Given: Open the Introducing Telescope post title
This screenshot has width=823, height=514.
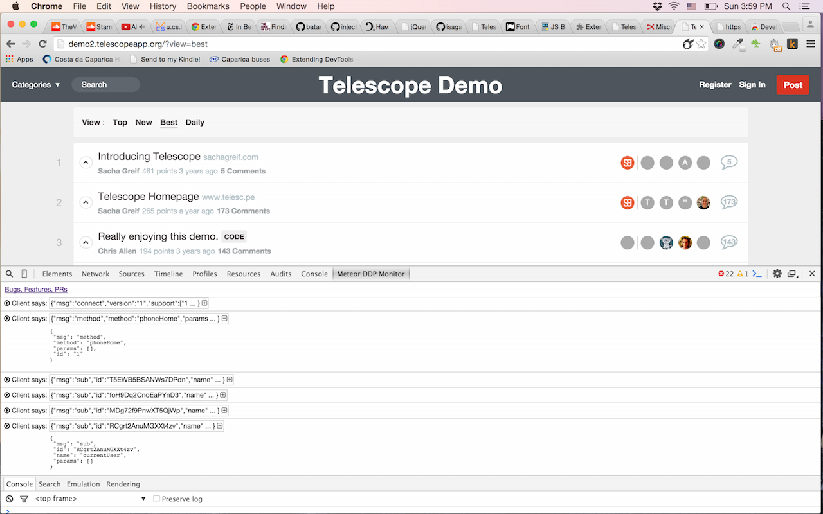Looking at the screenshot, I should (149, 157).
